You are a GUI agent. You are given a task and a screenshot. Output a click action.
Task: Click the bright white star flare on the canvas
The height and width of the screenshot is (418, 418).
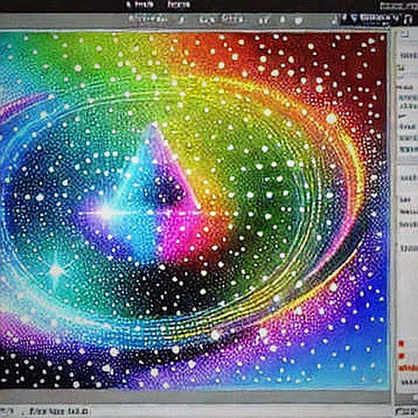106,213
